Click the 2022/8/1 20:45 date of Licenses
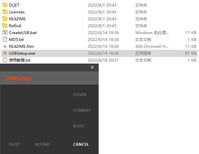This screenshot has height=154, width=199. (102, 12)
